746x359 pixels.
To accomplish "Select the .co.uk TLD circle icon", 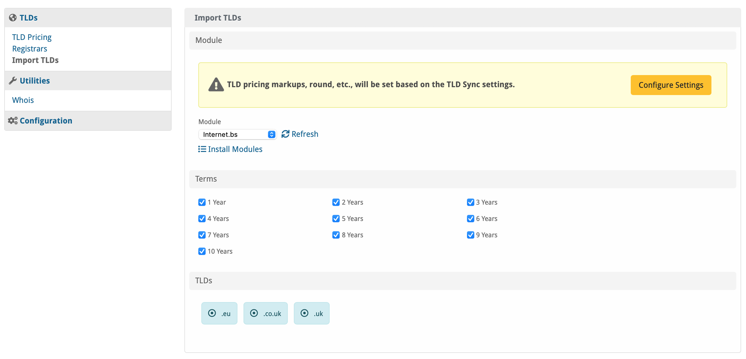I will tap(254, 313).
